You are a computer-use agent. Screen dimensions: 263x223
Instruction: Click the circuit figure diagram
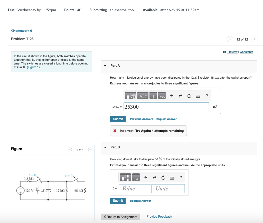click(51, 187)
